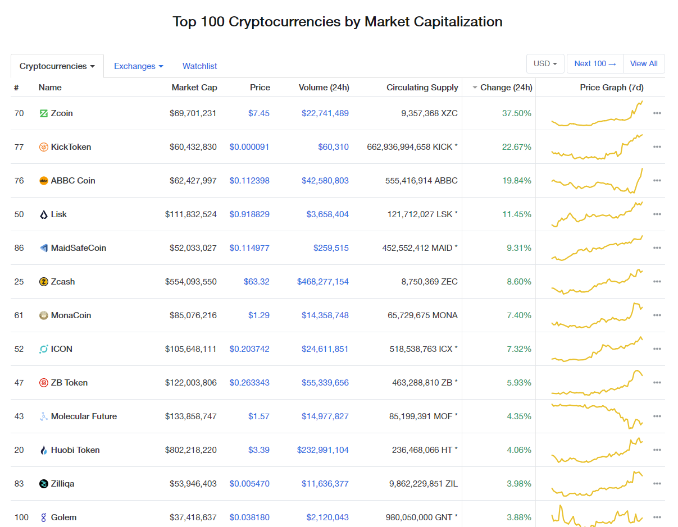Open the more-options menu for ABBC Coin
Screen dimensions: 678x527
(x=657, y=181)
